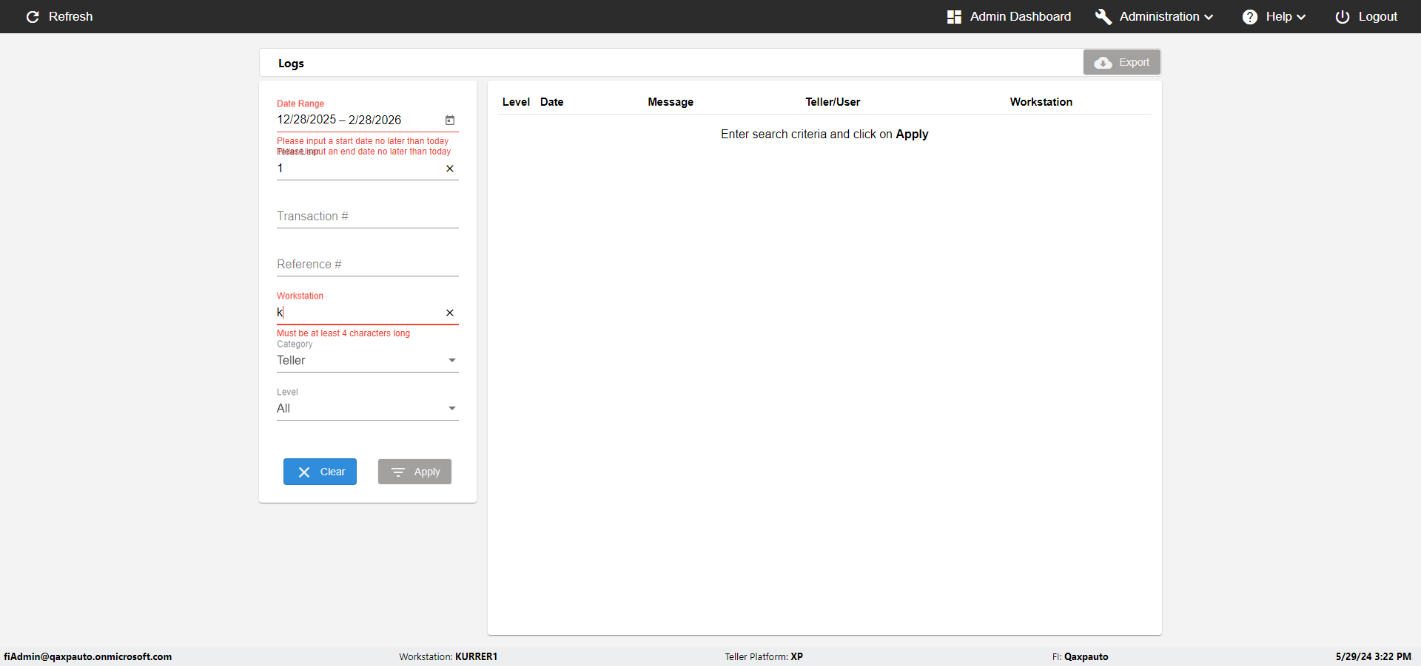Click the Level column header

click(x=516, y=102)
